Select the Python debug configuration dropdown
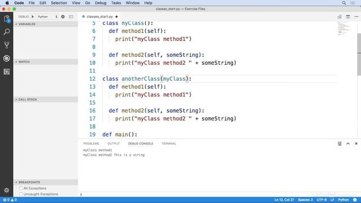Viewport: 361px width, 203px height. tap(47, 16)
